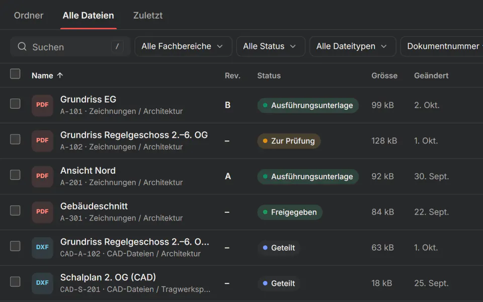Click the CAD-S-201 · CAD-Dateien subtitle
This screenshot has width=483, height=302.
[135, 289]
